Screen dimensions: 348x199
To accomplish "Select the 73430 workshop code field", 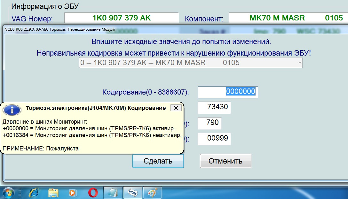I will [x=214, y=107].
